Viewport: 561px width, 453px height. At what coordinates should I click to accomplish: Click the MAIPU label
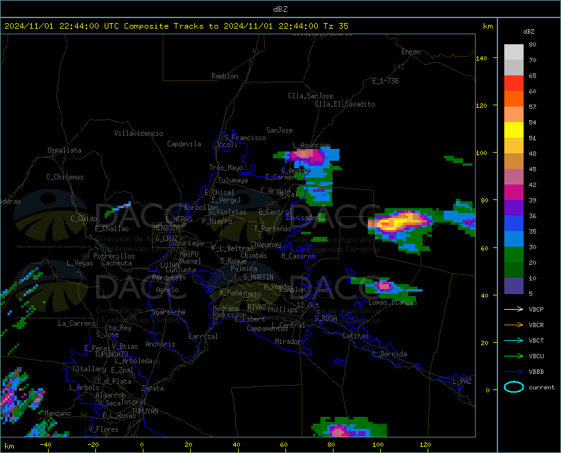point(189,254)
